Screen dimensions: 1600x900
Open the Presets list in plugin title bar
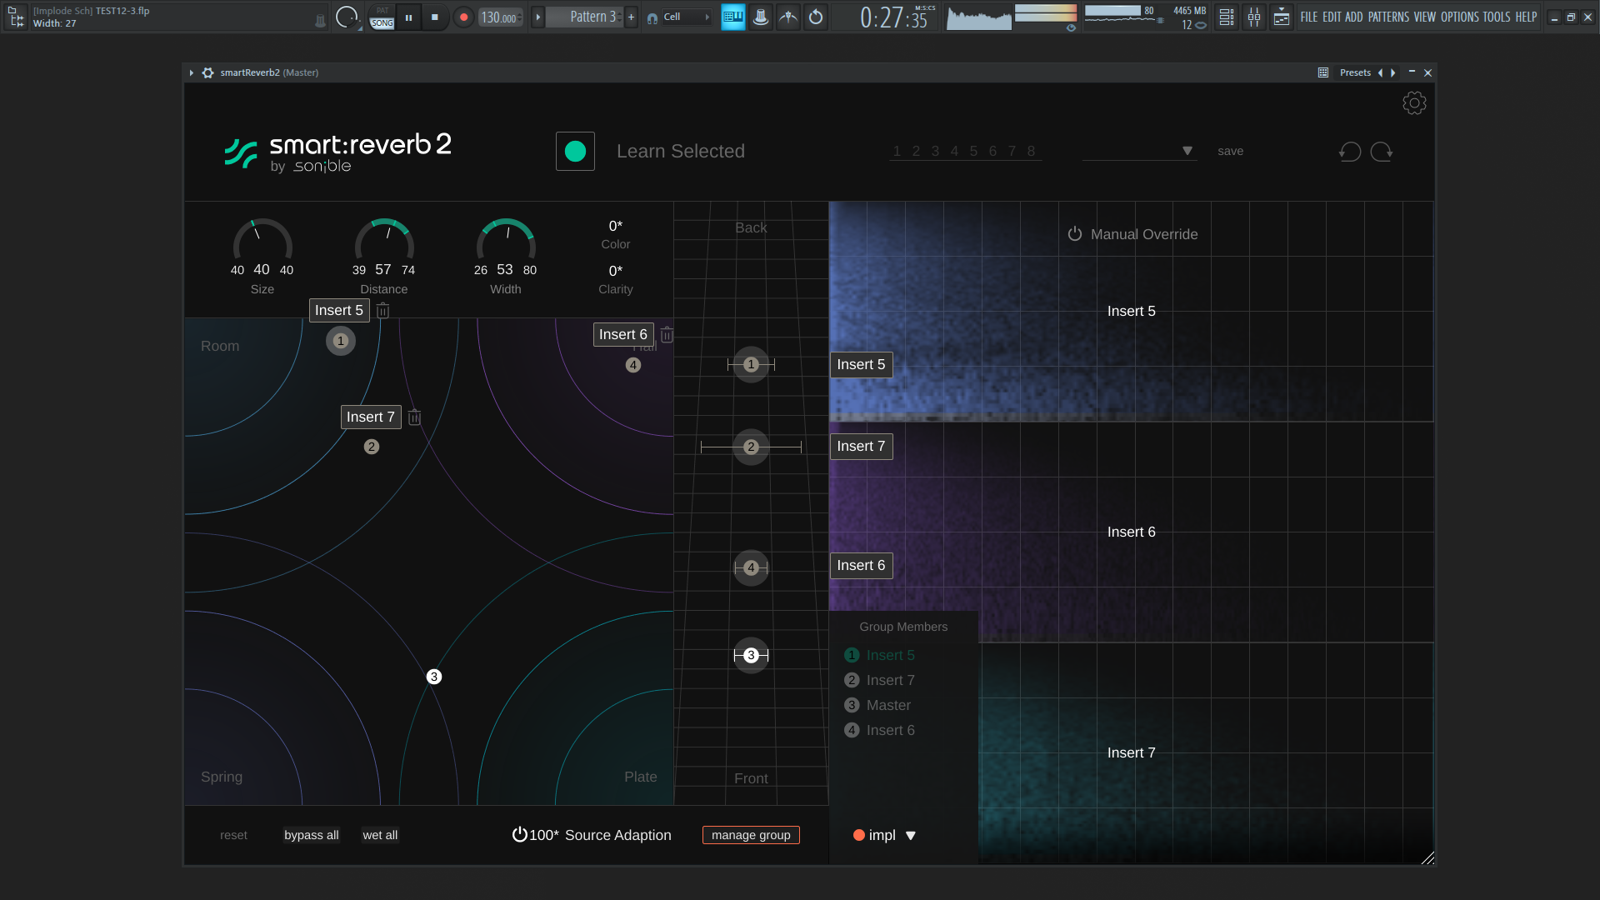tap(1355, 72)
